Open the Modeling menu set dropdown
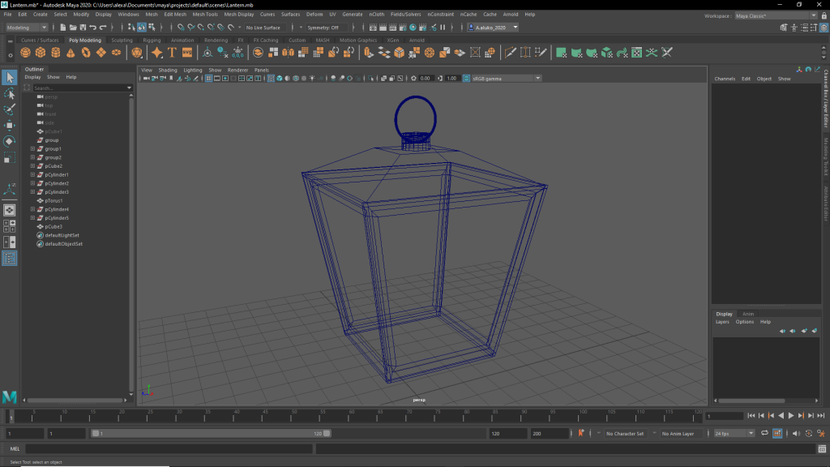Image resolution: width=830 pixels, height=467 pixels. (28, 28)
